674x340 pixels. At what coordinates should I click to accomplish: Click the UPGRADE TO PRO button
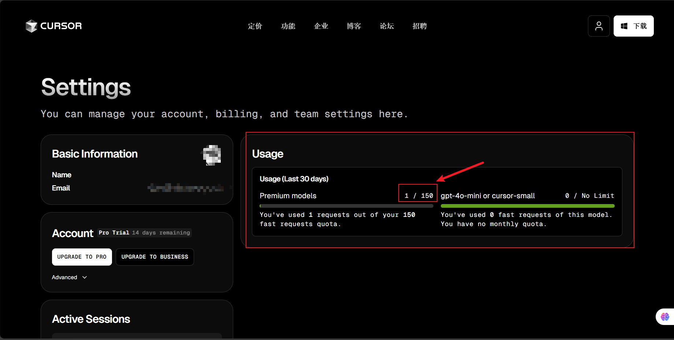pos(82,257)
